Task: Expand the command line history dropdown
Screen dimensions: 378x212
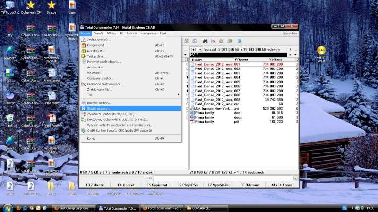Action: click(296, 178)
